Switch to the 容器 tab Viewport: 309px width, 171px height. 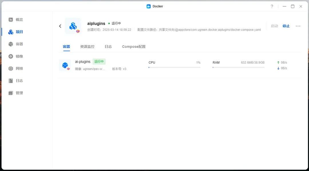tap(66, 47)
